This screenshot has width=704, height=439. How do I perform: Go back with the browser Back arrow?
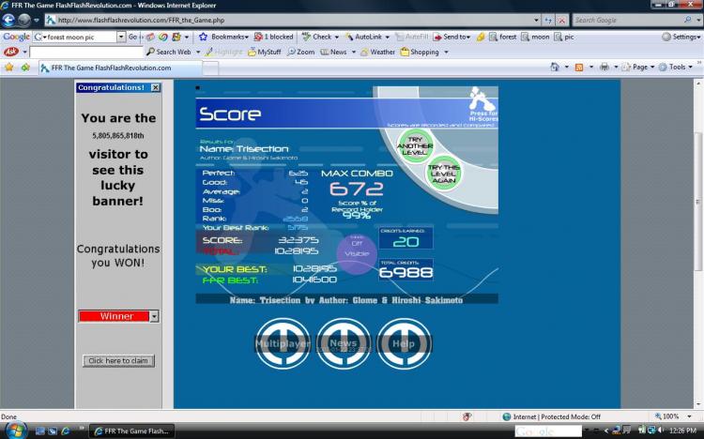tap(8, 21)
